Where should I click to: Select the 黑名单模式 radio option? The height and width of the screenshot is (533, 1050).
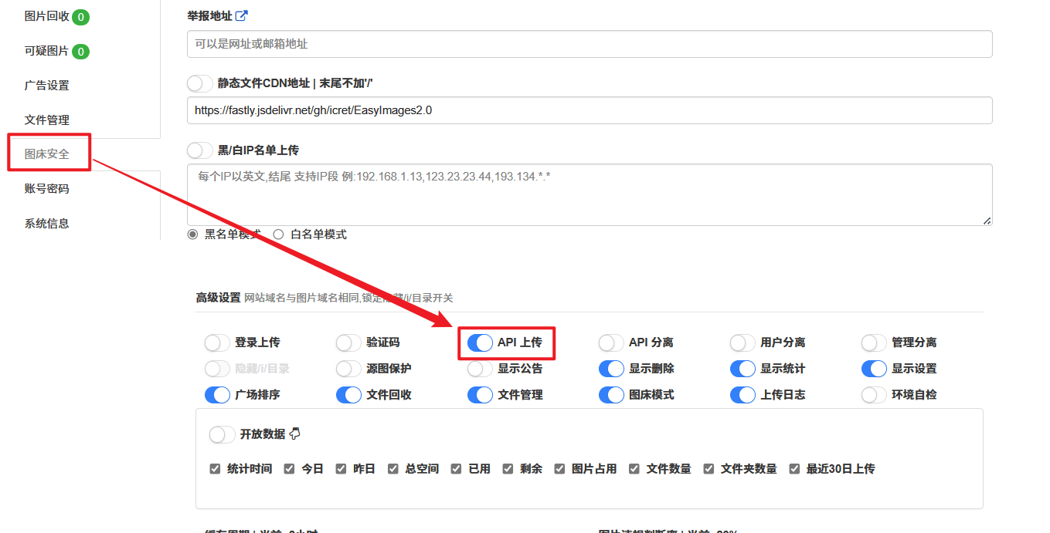(x=192, y=234)
